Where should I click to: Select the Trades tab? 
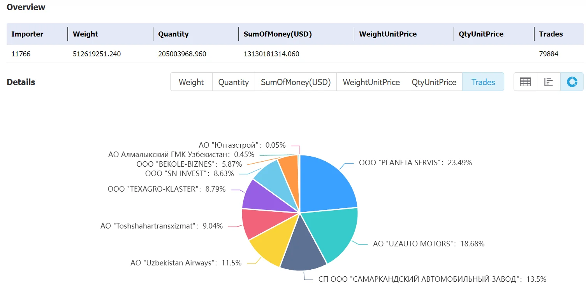[x=483, y=82]
